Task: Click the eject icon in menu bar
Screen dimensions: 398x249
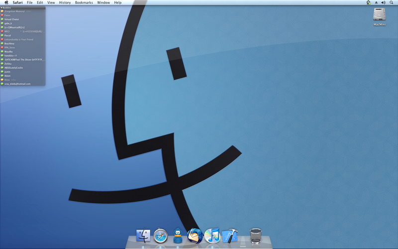Action: (376, 2)
